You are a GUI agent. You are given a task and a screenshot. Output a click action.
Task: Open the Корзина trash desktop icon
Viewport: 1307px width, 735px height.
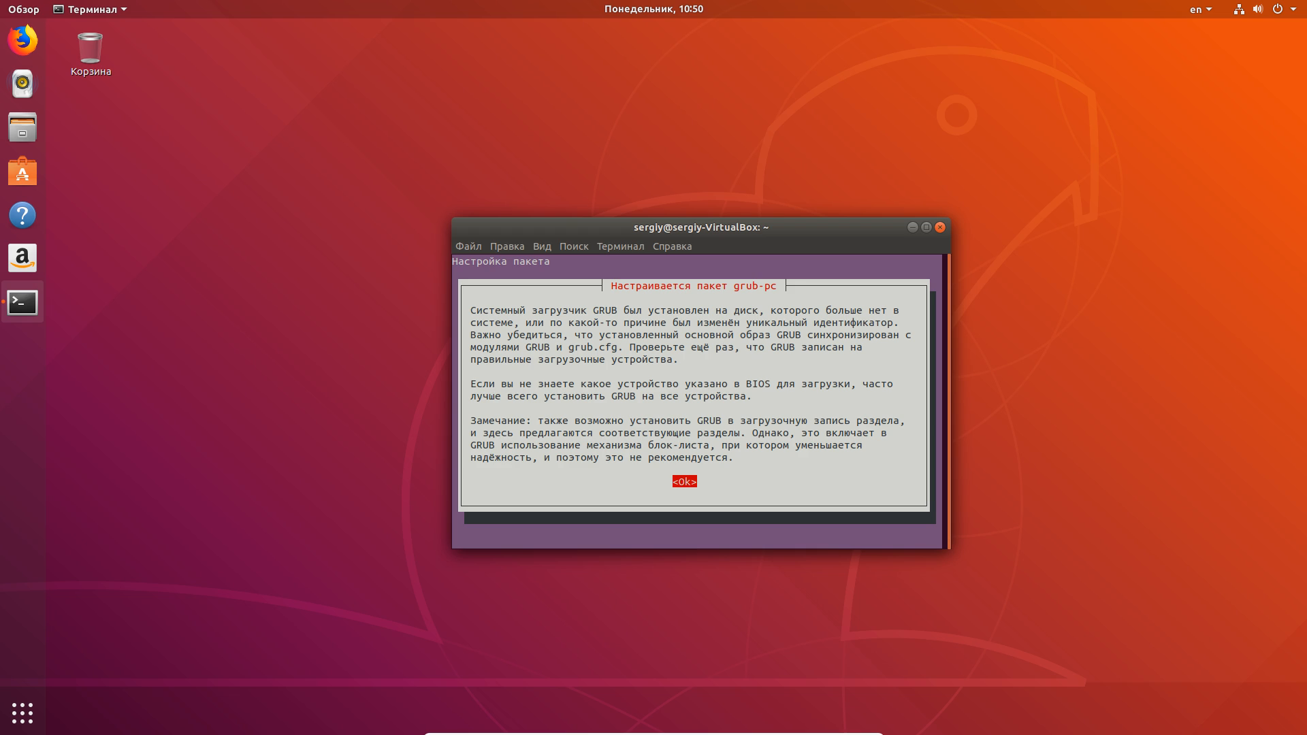[91, 54]
